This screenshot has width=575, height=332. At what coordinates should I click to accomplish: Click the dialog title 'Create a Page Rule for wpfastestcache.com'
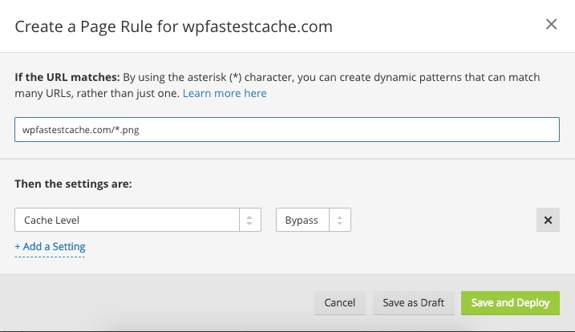[x=173, y=26]
